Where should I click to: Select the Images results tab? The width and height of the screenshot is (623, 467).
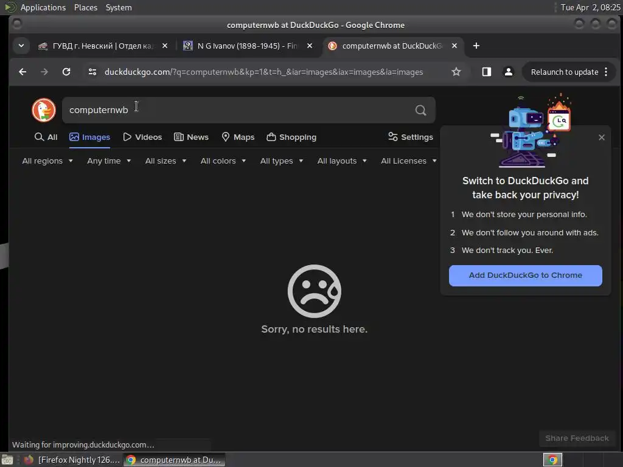pyautogui.click(x=89, y=137)
